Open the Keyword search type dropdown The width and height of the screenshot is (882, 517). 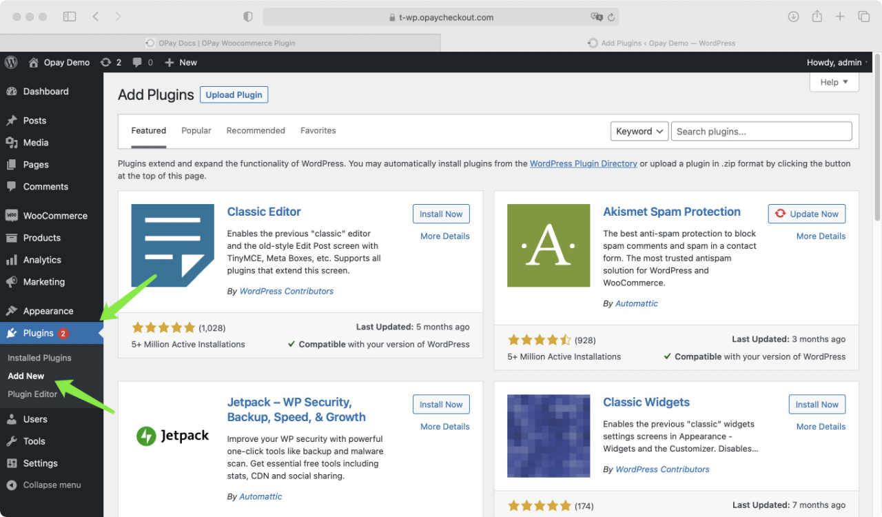(x=639, y=131)
